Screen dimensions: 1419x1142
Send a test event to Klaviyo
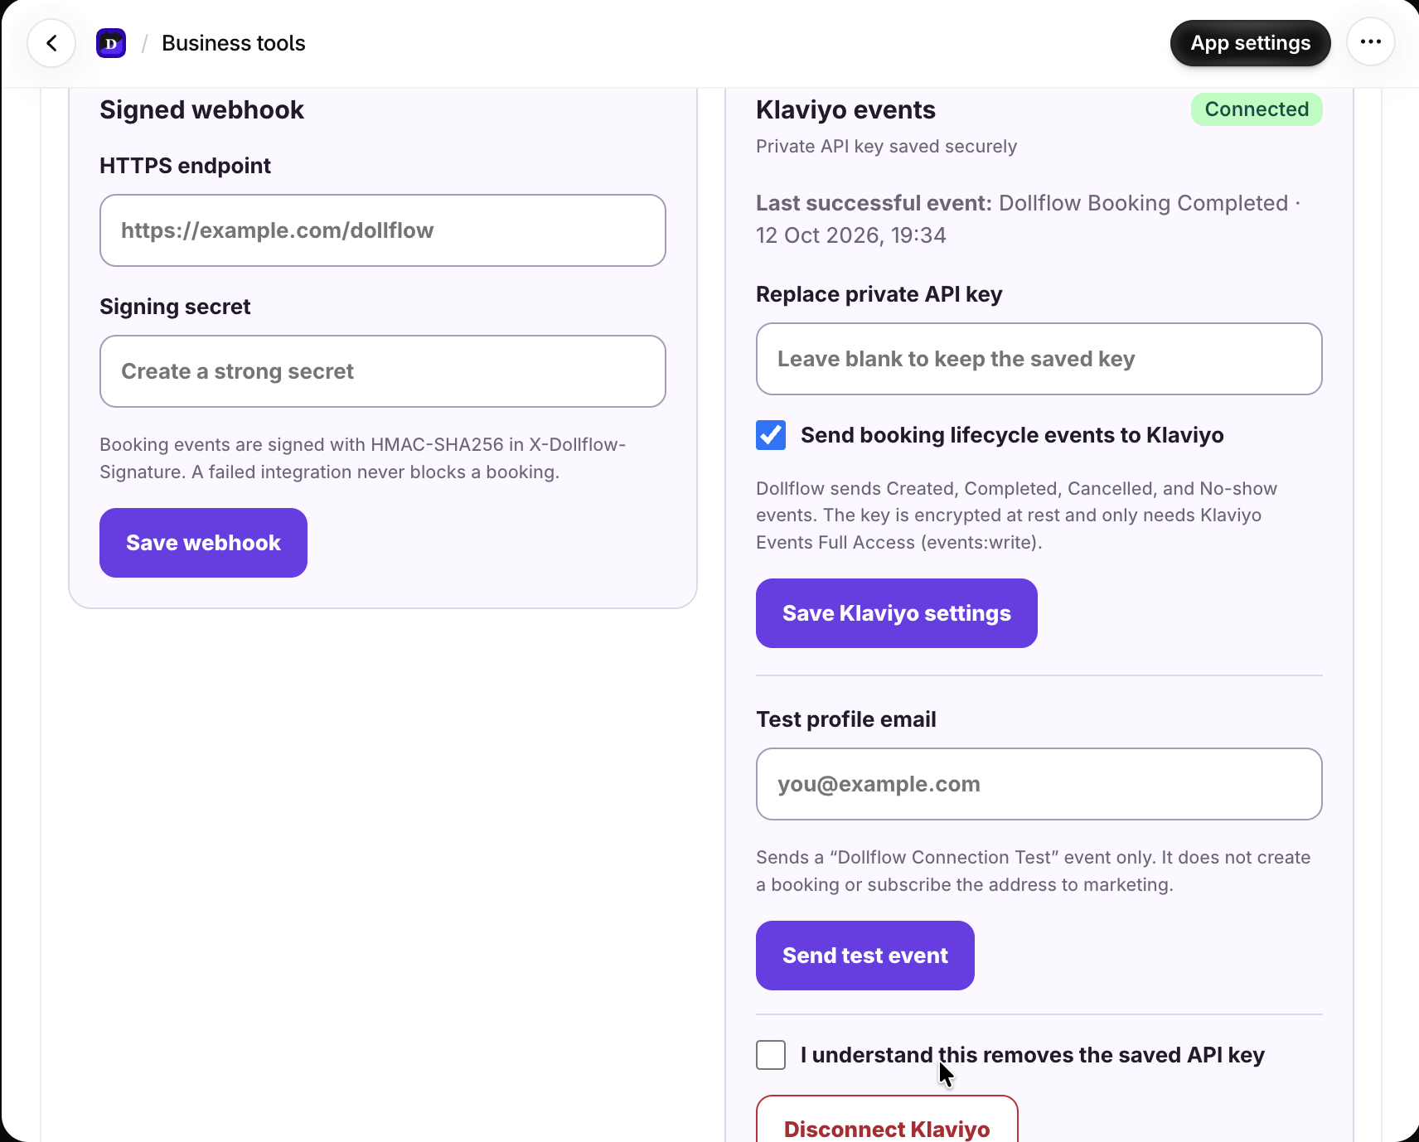pos(864,956)
